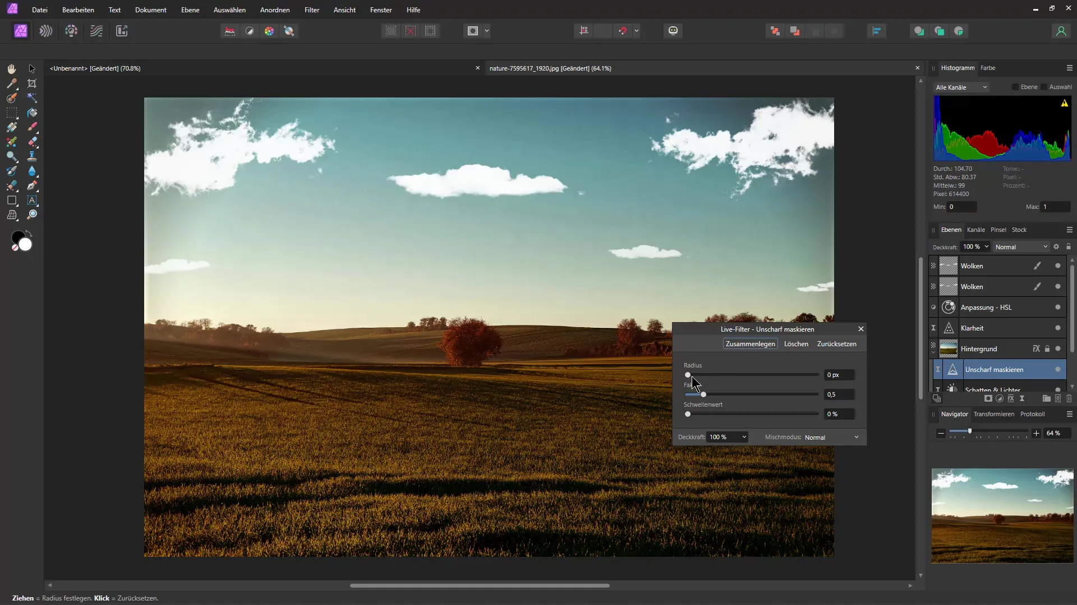
Task: Open the quick mask dropdown arrow in toolbar
Action: (487, 31)
